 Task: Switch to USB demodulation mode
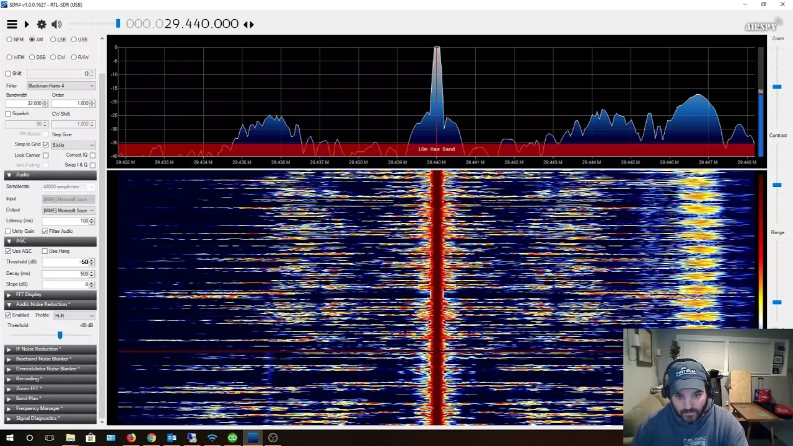[x=74, y=40]
